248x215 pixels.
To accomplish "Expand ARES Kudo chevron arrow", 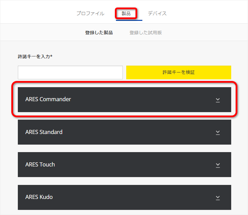I will point(218,198).
